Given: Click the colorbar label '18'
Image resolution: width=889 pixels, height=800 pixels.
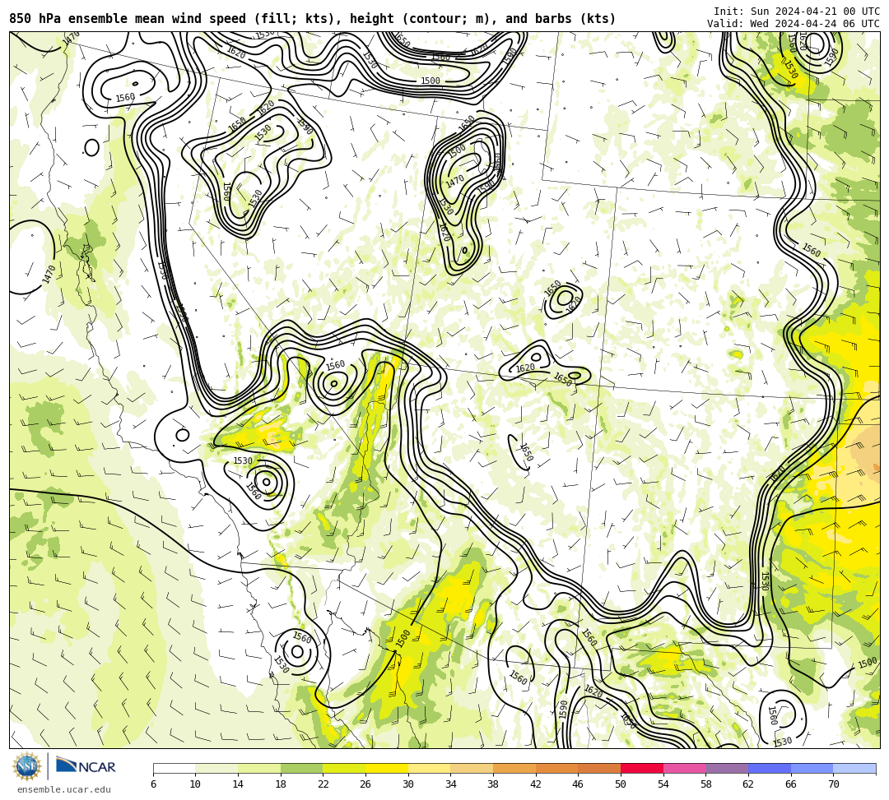Looking at the screenshot, I should 280,784.
